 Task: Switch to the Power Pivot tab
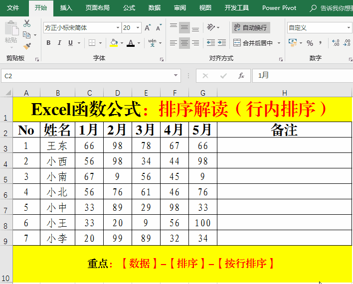279,8
